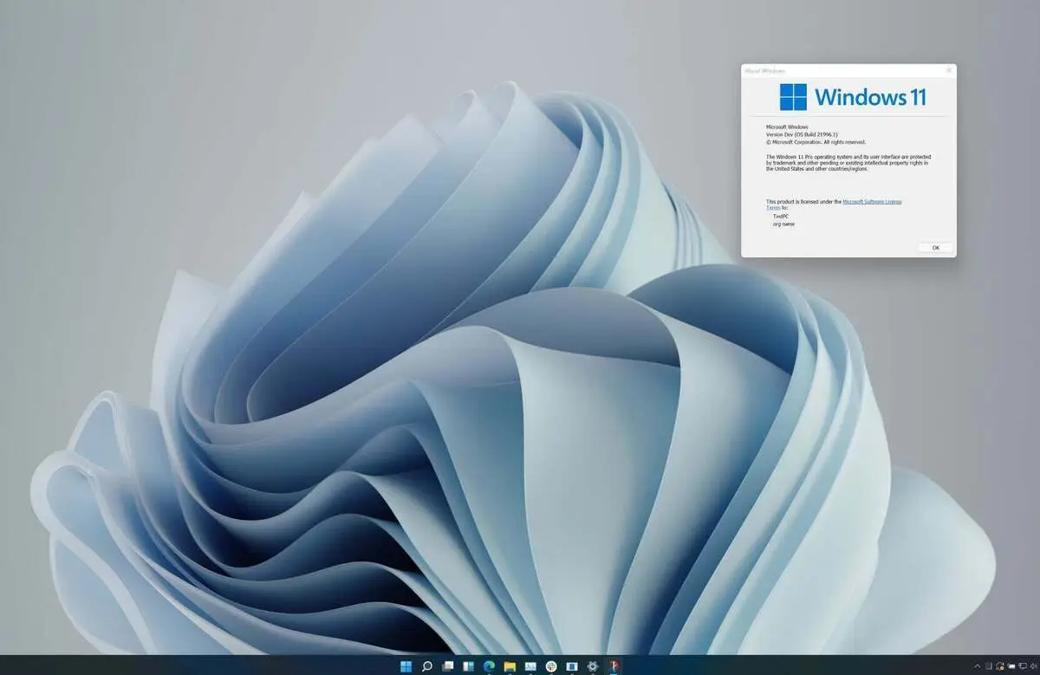Screen dimensions: 1040x675
Task: Open Windows Search
Action: (x=426, y=665)
